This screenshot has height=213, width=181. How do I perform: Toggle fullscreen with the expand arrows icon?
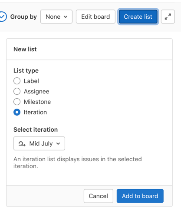pos(168,17)
